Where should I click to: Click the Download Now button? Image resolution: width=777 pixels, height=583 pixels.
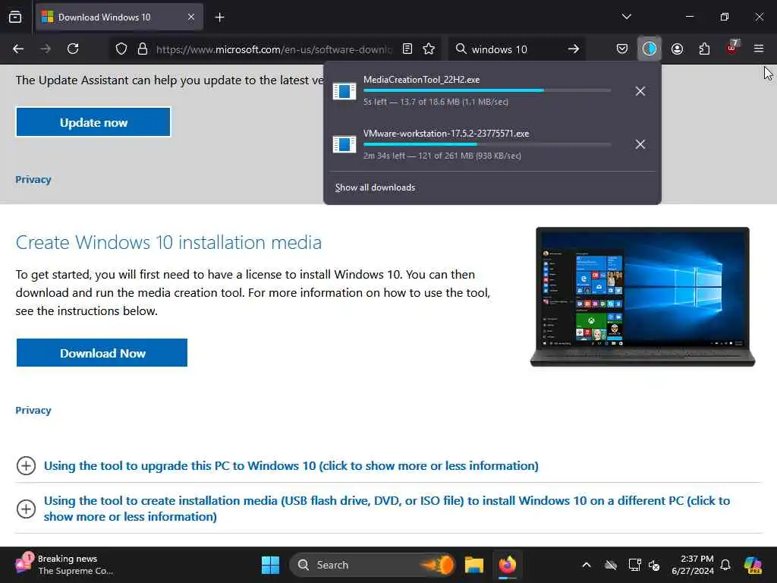click(x=102, y=353)
